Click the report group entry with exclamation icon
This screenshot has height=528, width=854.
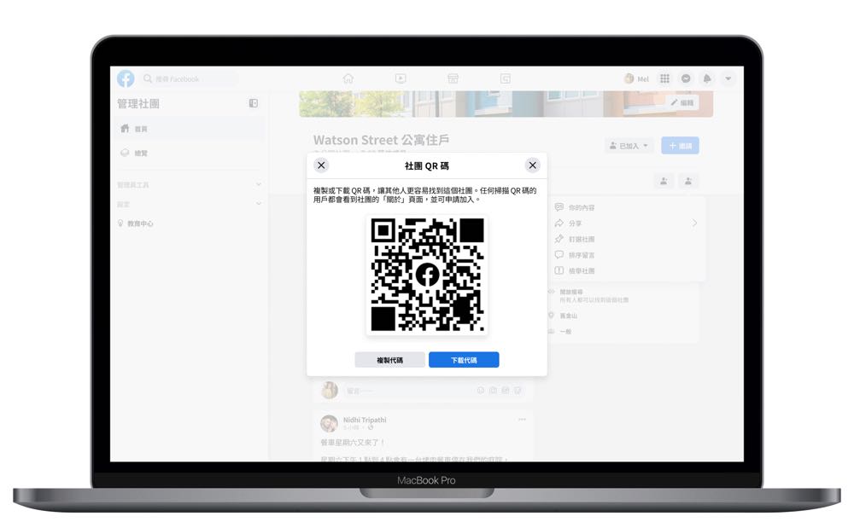[x=575, y=270]
